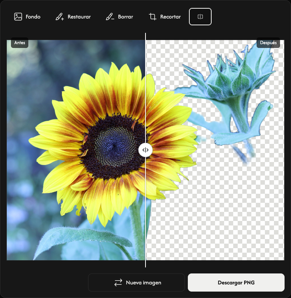Open the Fondo background options label
Image resolution: width=291 pixels, height=298 pixels.
tap(33, 17)
